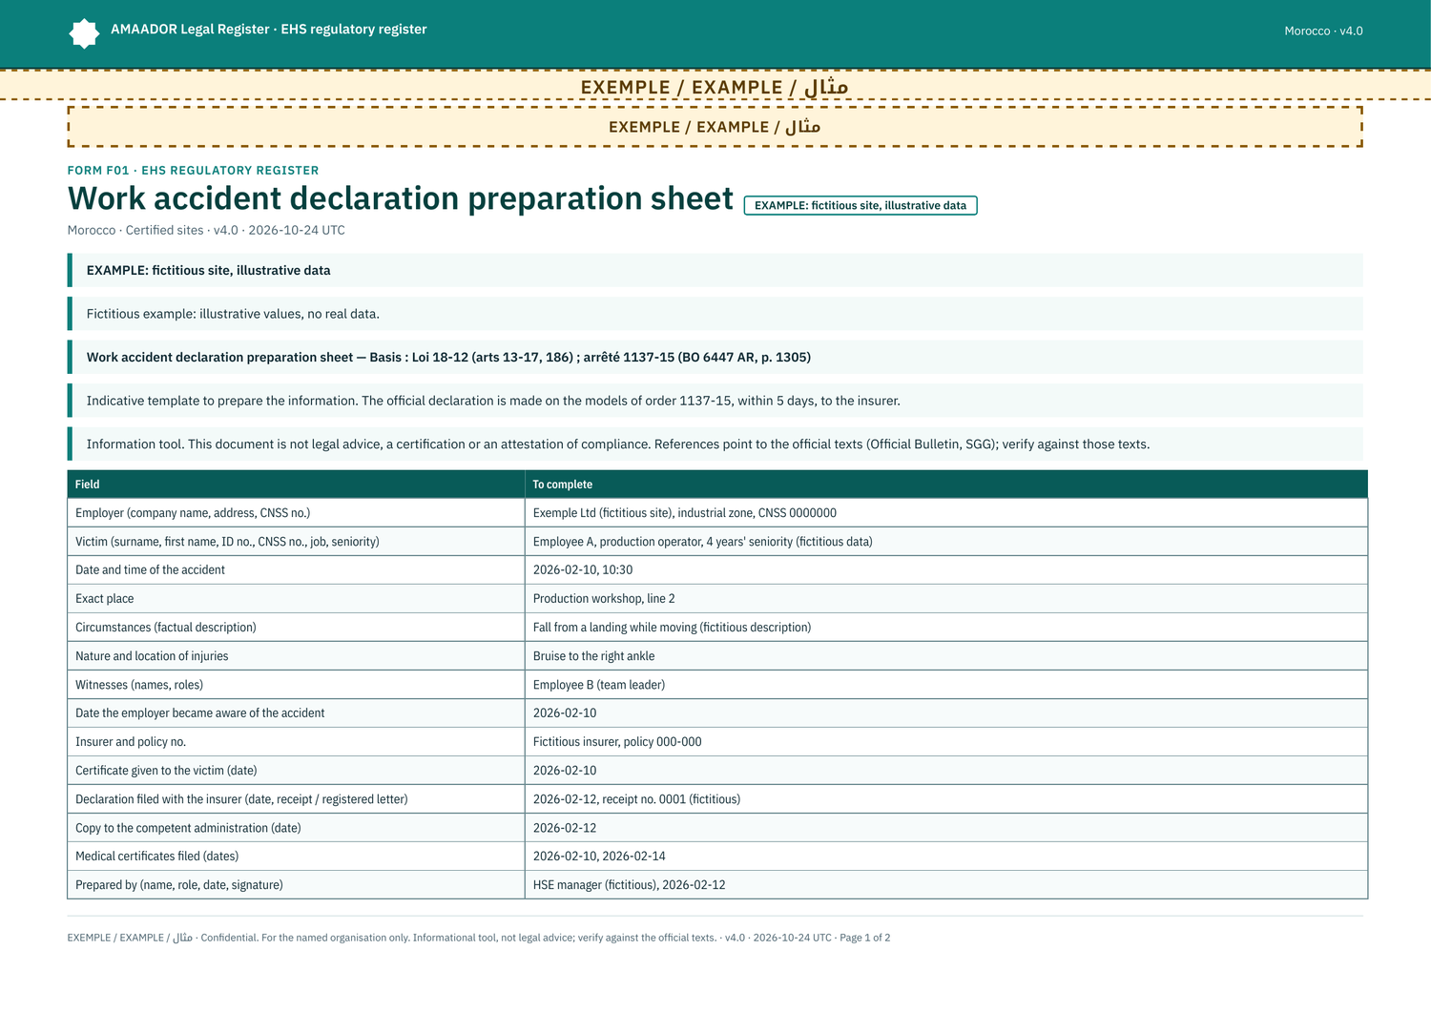1431x1012 pixels.
Task: Click the 'Declaration filed with the insurer' cell
Action: pos(297,799)
